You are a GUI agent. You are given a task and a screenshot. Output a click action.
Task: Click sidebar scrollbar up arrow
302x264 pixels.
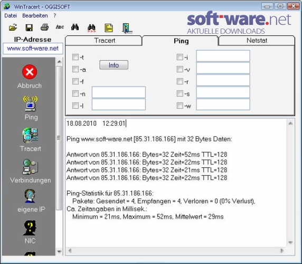click(x=59, y=62)
